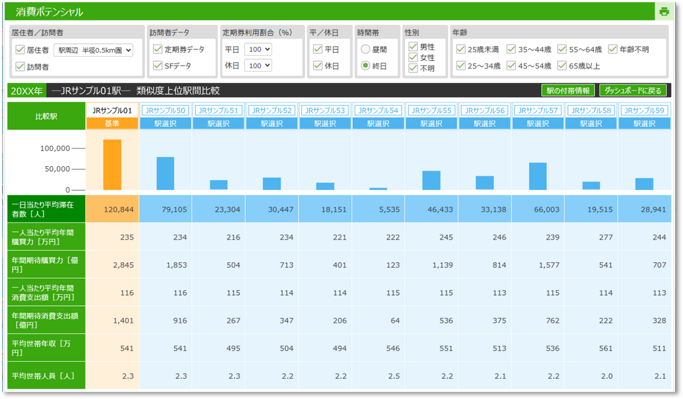Open the JRサンプル55 station link
Image resolution: width=683 pixels, height=399 pixels.
coord(432,110)
